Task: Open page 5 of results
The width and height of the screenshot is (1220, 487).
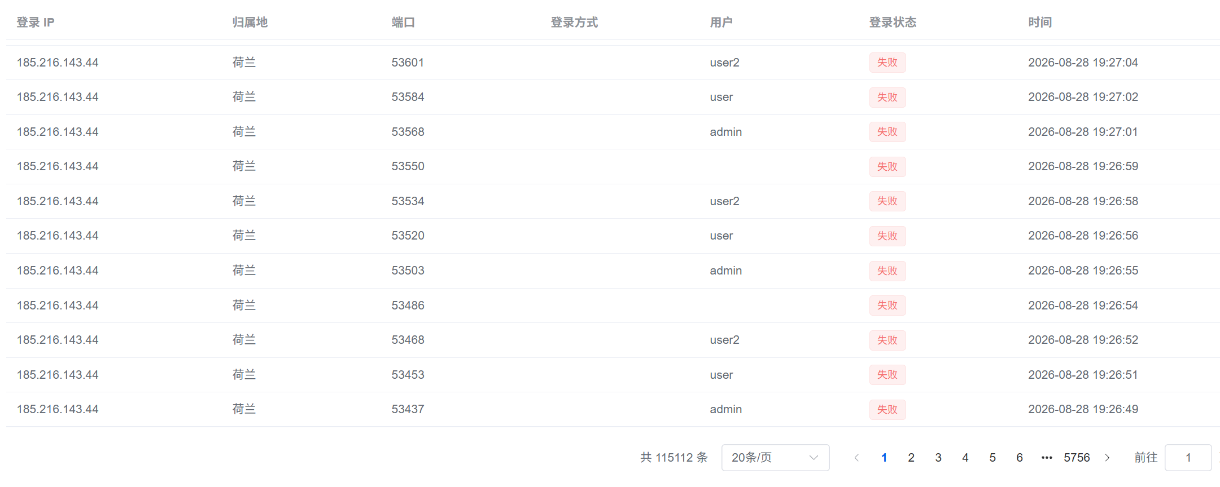Action: point(992,458)
